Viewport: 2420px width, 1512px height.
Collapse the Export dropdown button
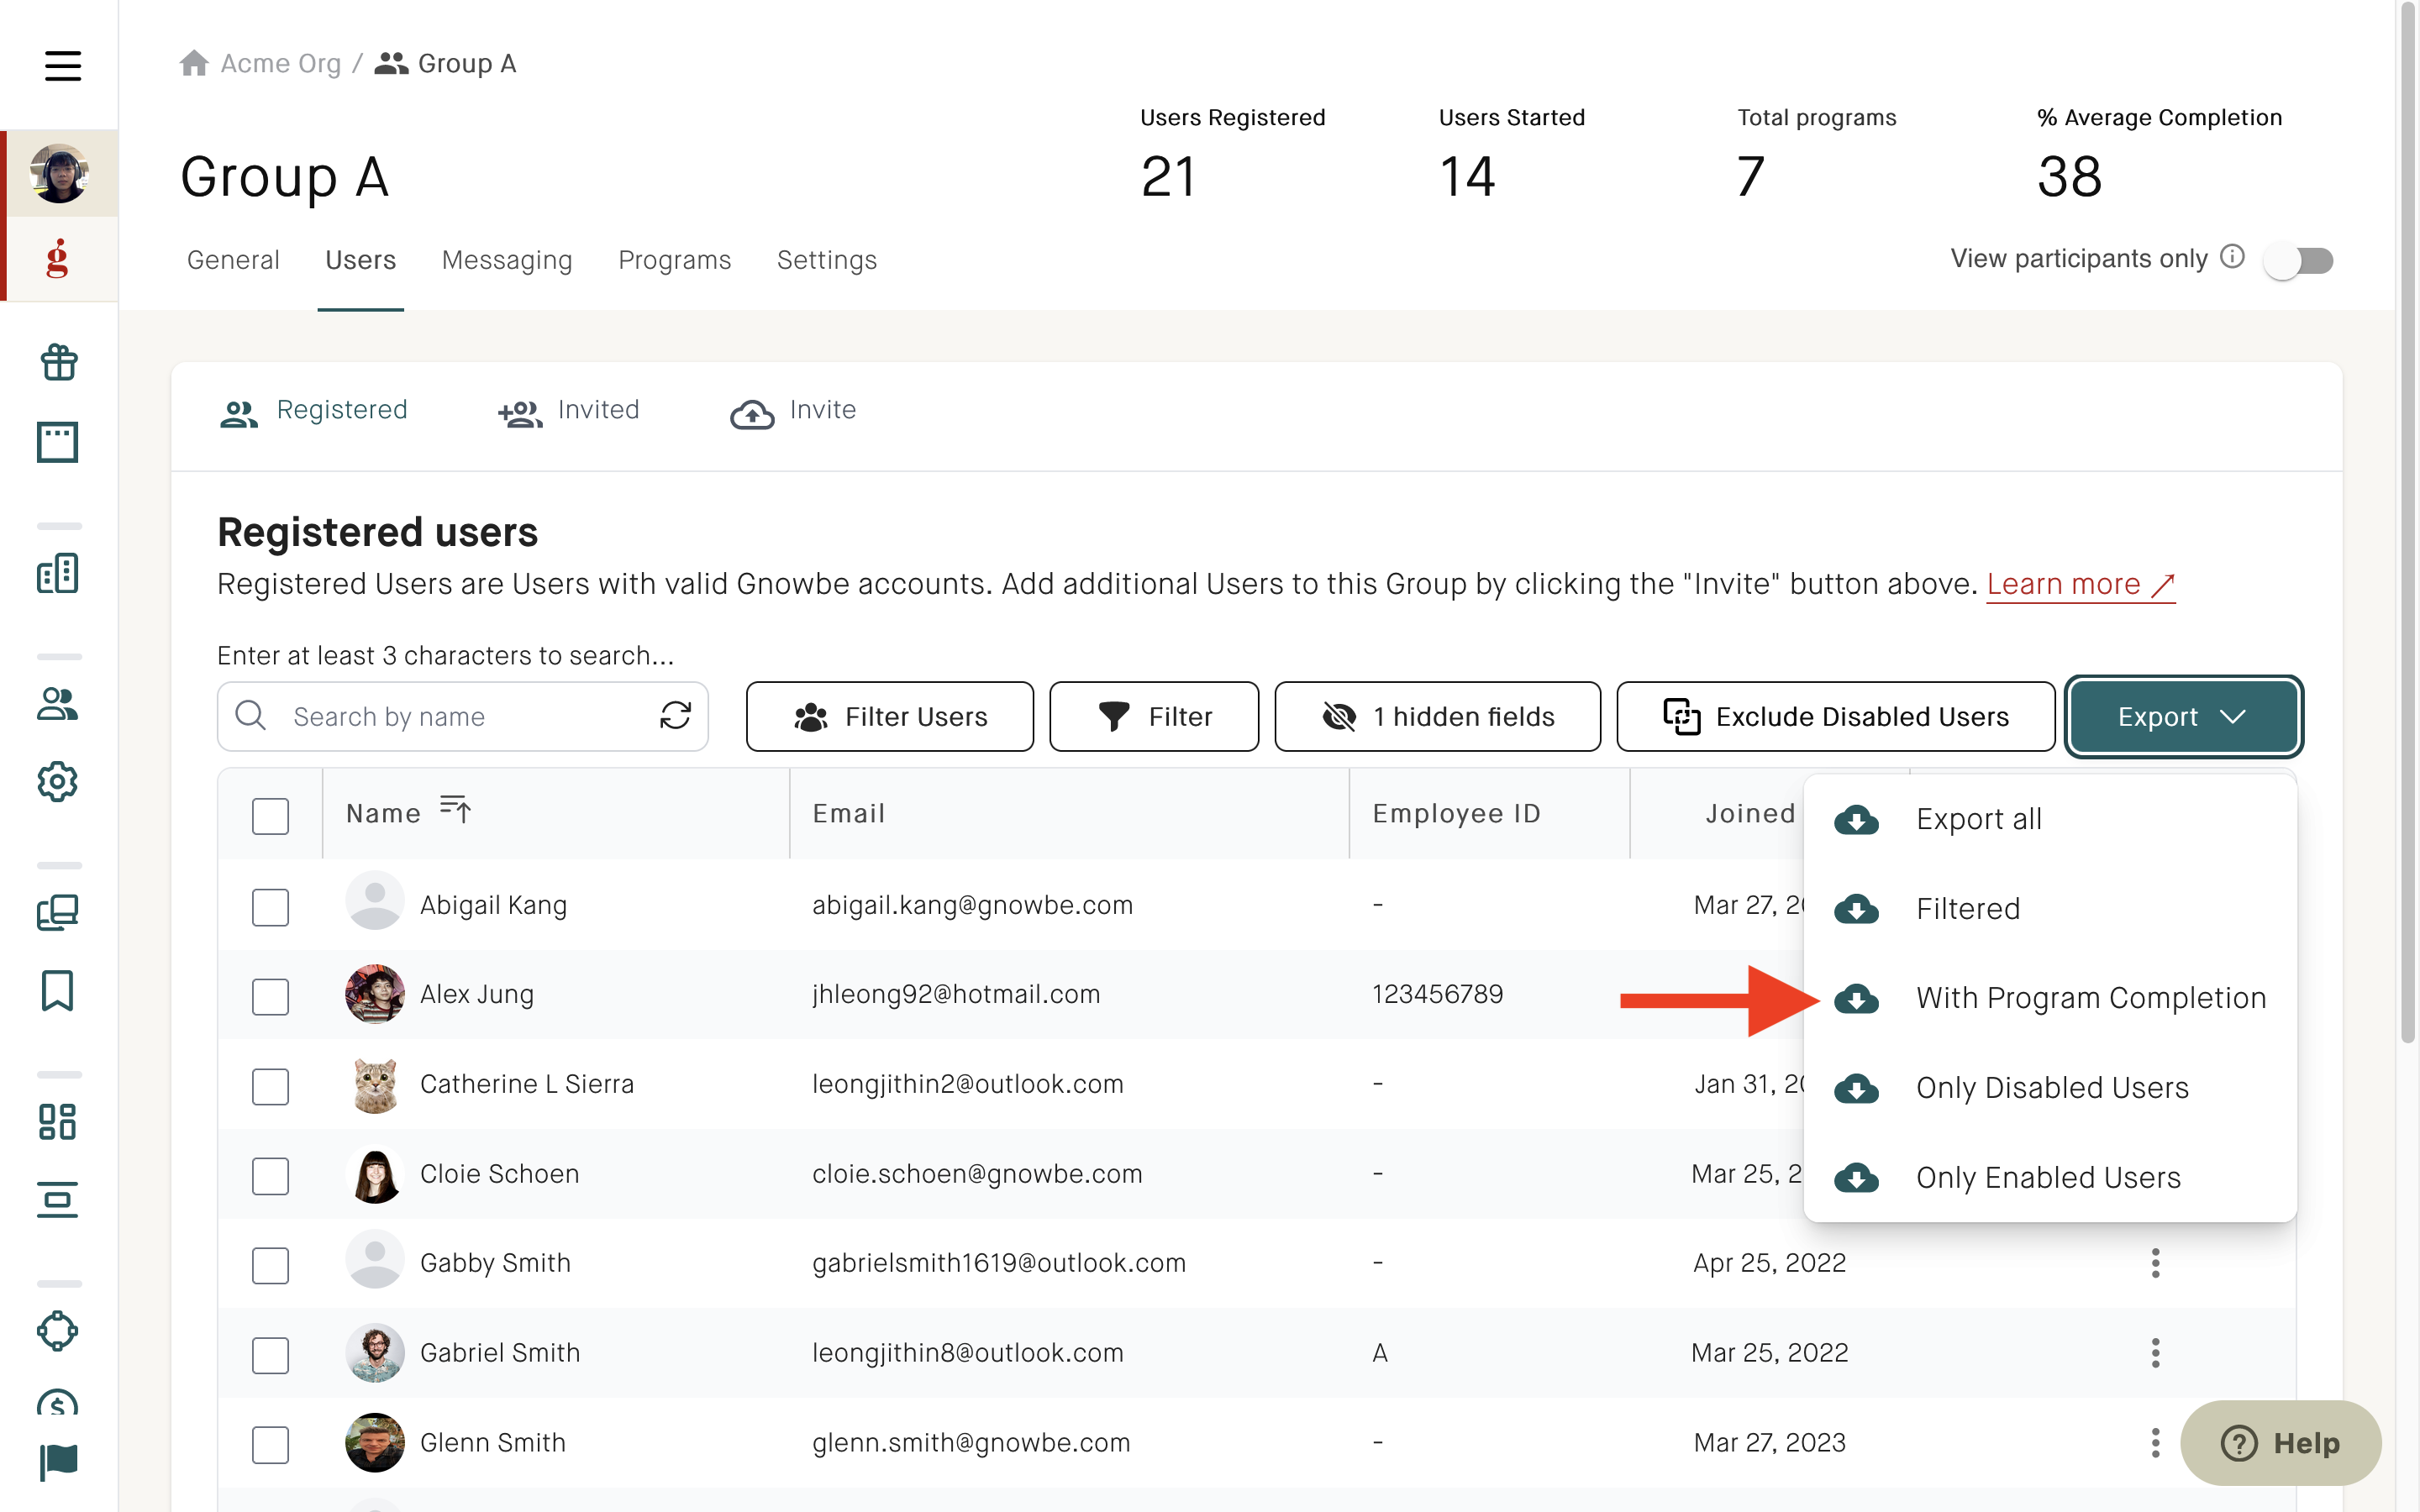[x=2184, y=717]
